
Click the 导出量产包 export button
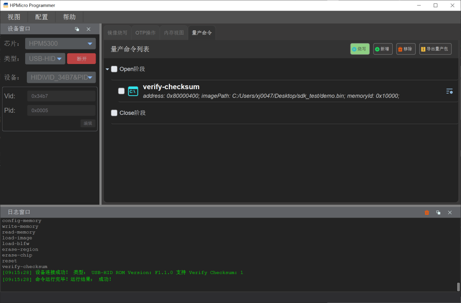435,49
